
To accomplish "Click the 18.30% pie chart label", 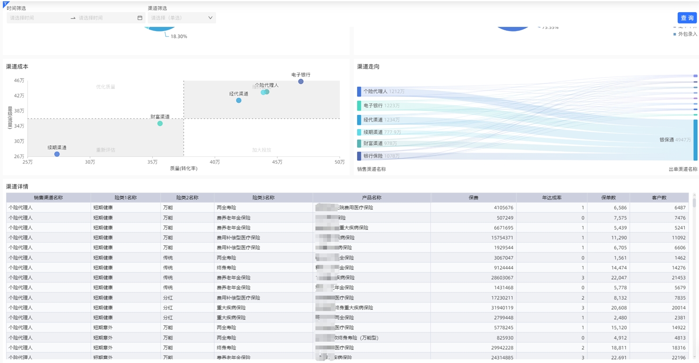I will click(179, 36).
